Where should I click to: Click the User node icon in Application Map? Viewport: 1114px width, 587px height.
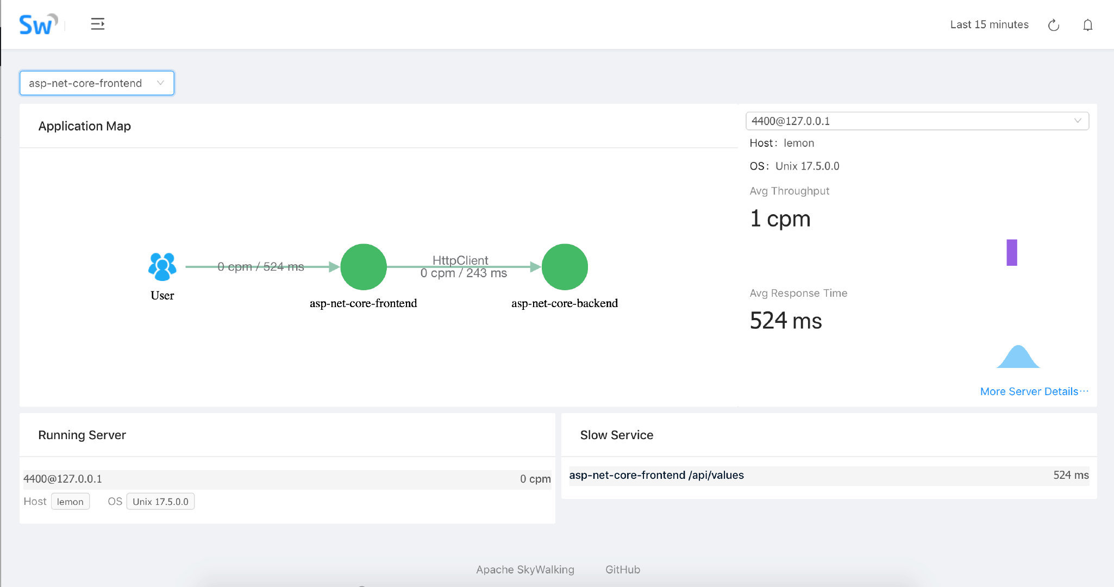[161, 267]
